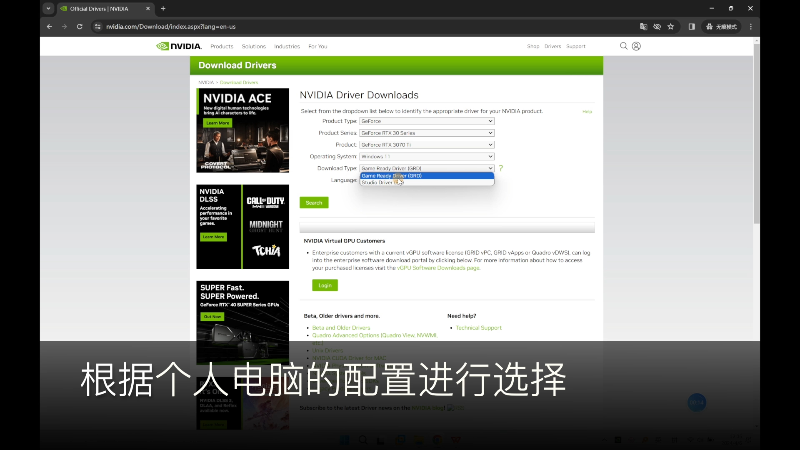Reload the page
Viewport: 800px width, 450px height.
[x=80, y=27]
